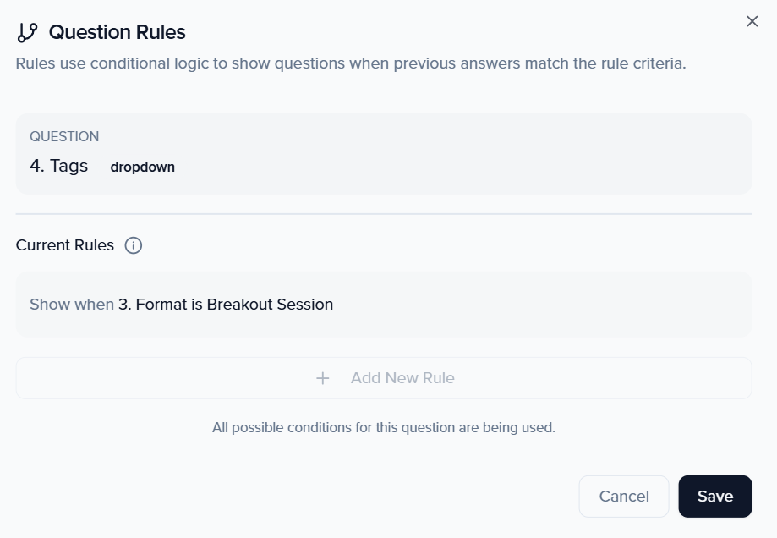Click the divider line above Current Rules
Screen dimensions: 777x538
tap(383, 214)
